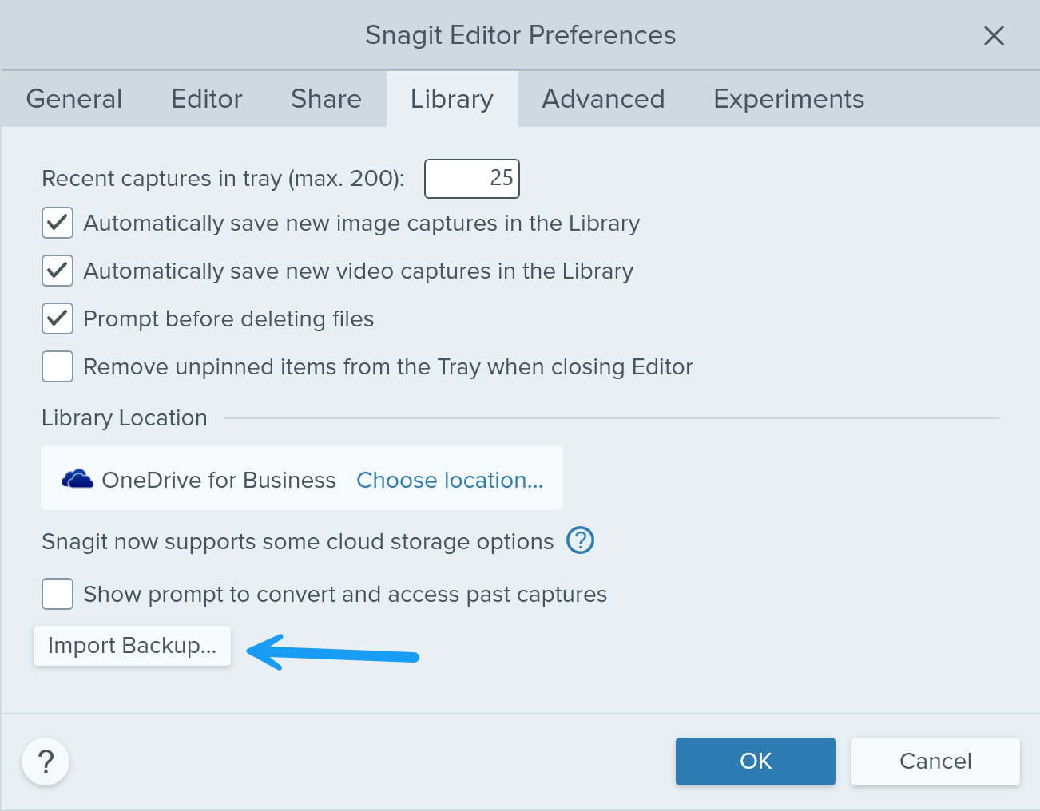Switch to the Experiments tab
The image size is (1040, 811).
pyautogui.click(x=788, y=99)
